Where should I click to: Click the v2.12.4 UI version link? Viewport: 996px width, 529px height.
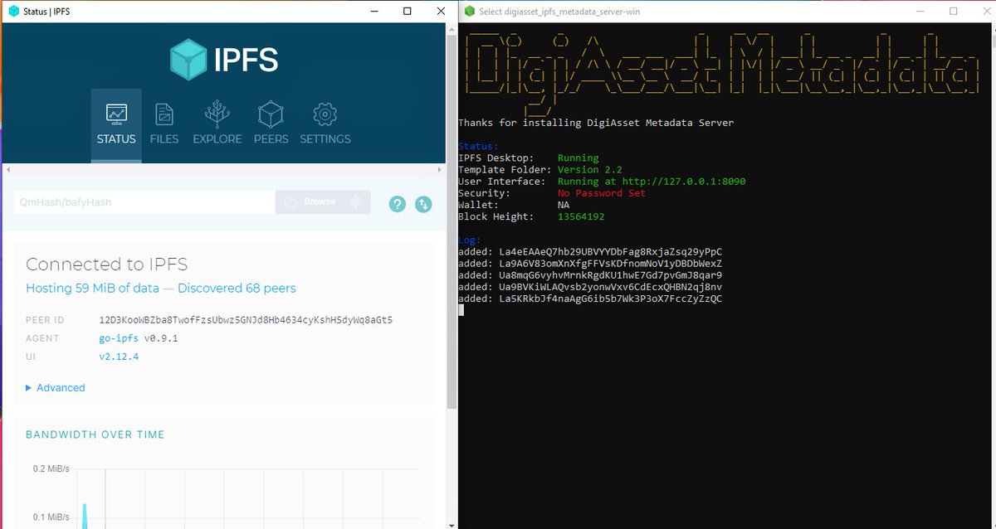click(x=119, y=357)
